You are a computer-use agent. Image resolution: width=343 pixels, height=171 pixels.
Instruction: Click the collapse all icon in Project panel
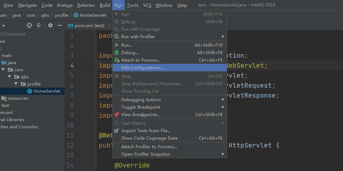pos(39,25)
